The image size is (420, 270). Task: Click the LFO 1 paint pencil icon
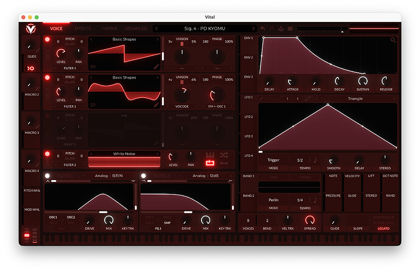(261, 99)
